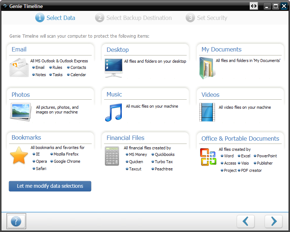Click 'All MS Outlook & Outlook Express' text

[59, 61]
